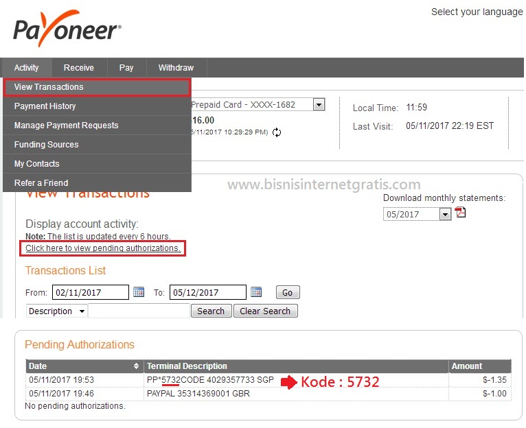Screen dimensions: 526x428
Task: Click the Last Visit 05/11/2017 22:19 EST value
Action: point(450,126)
